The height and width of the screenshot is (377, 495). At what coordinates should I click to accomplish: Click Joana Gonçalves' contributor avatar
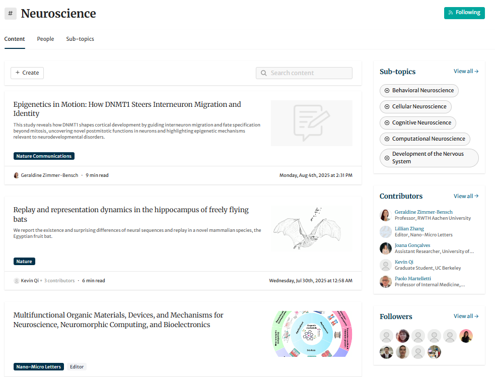pos(386,248)
